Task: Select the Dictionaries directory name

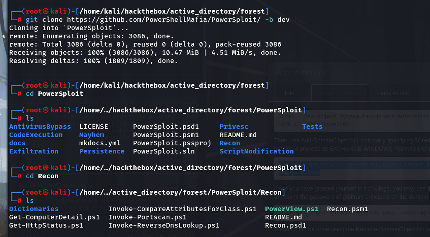Action: (34, 209)
